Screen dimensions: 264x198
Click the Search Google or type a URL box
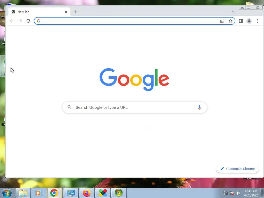click(135, 107)
